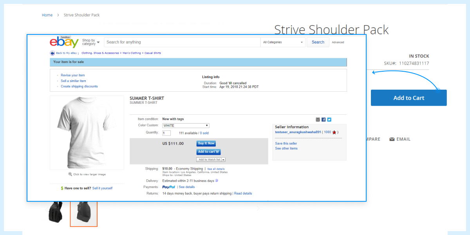Share listing via the email envelope icon
Screen dimensions: 470x235
click(318, 119)
